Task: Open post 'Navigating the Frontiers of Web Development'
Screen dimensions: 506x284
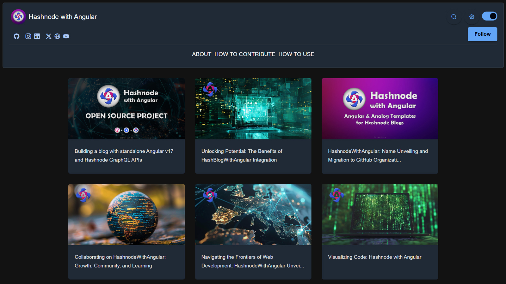Action: pos(253,261)
